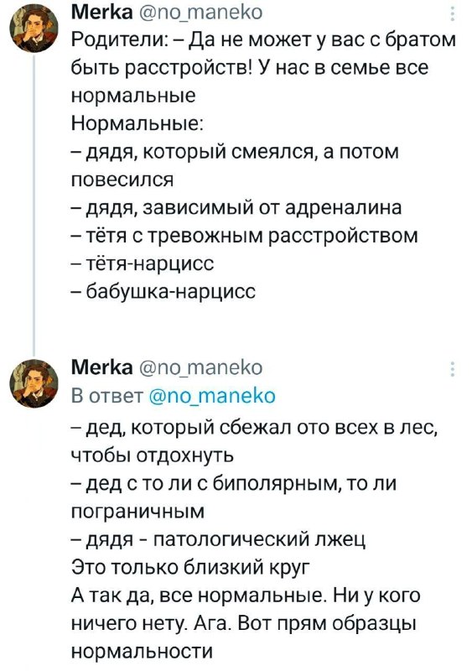Viewport: 472px width, 671px height.
Task: Open the three-dot menu on the reply tweet
Action: (453, 369)
